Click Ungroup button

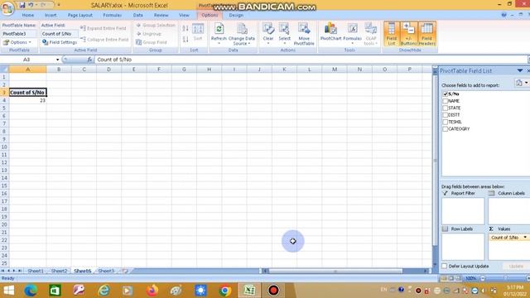(149, 34)
